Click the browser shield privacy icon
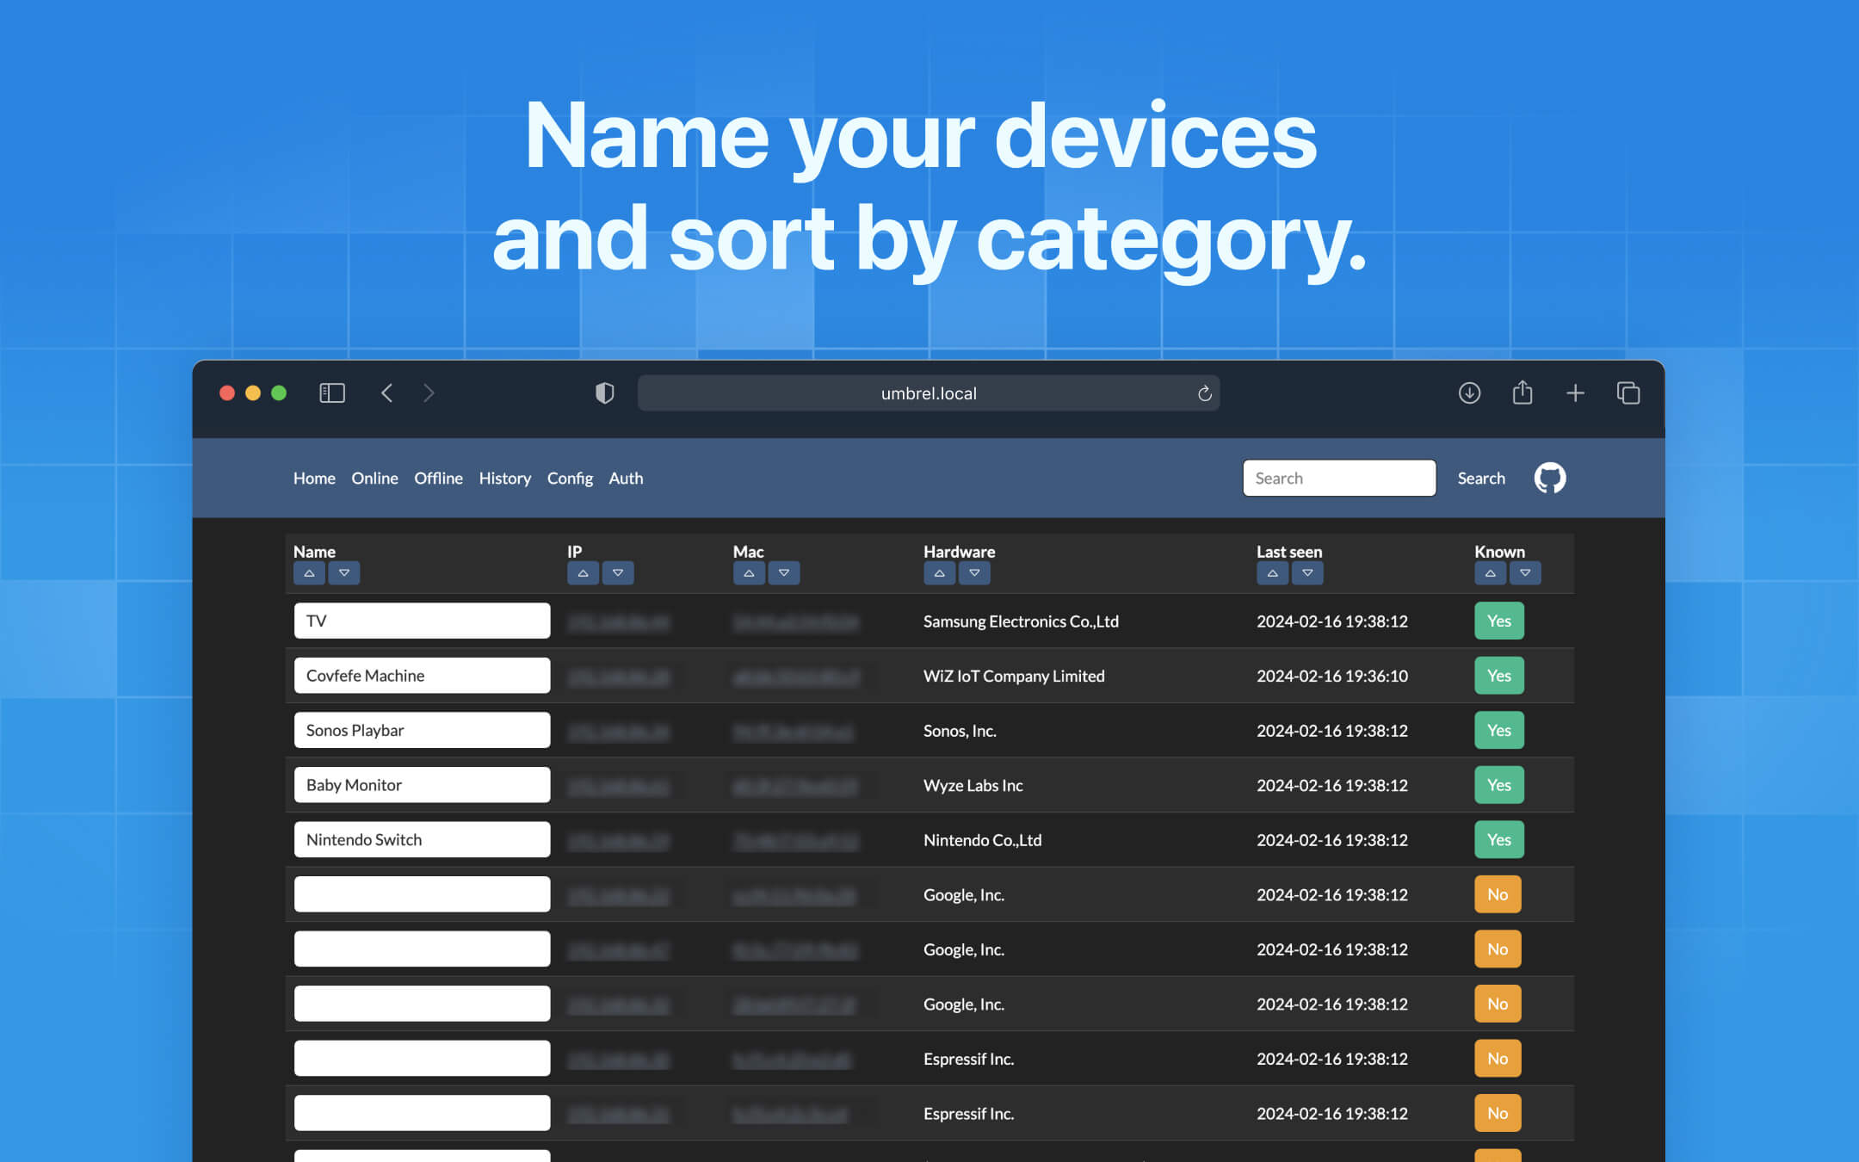 tap(605, 392)
